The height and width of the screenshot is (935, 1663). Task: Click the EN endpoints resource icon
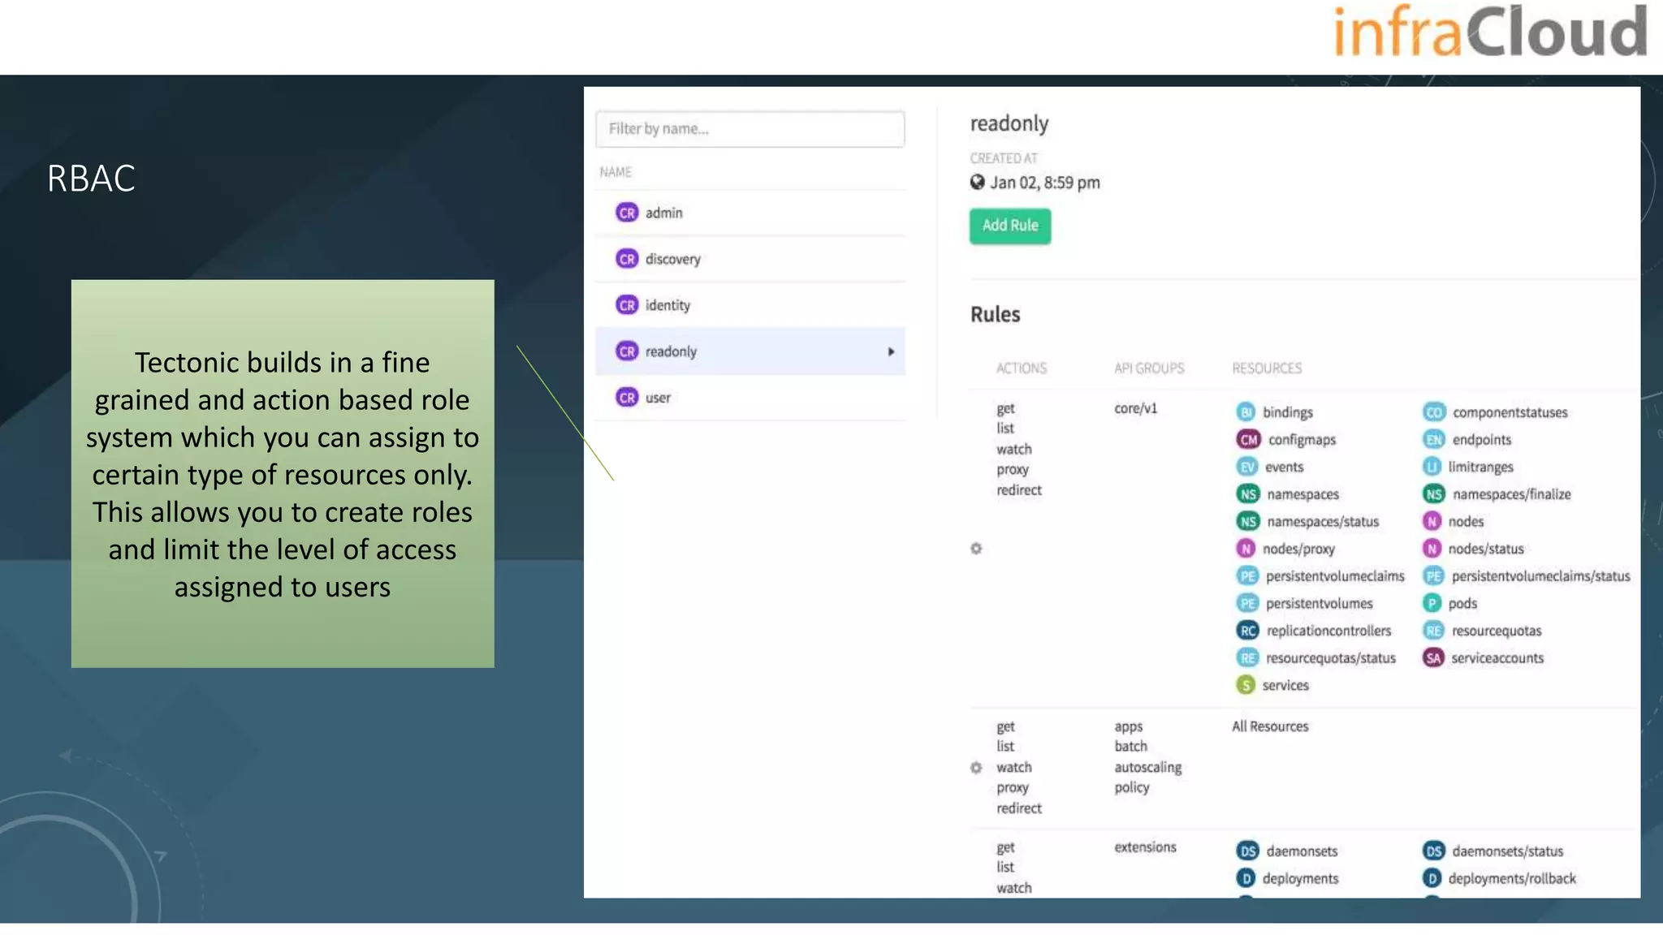1434,440
